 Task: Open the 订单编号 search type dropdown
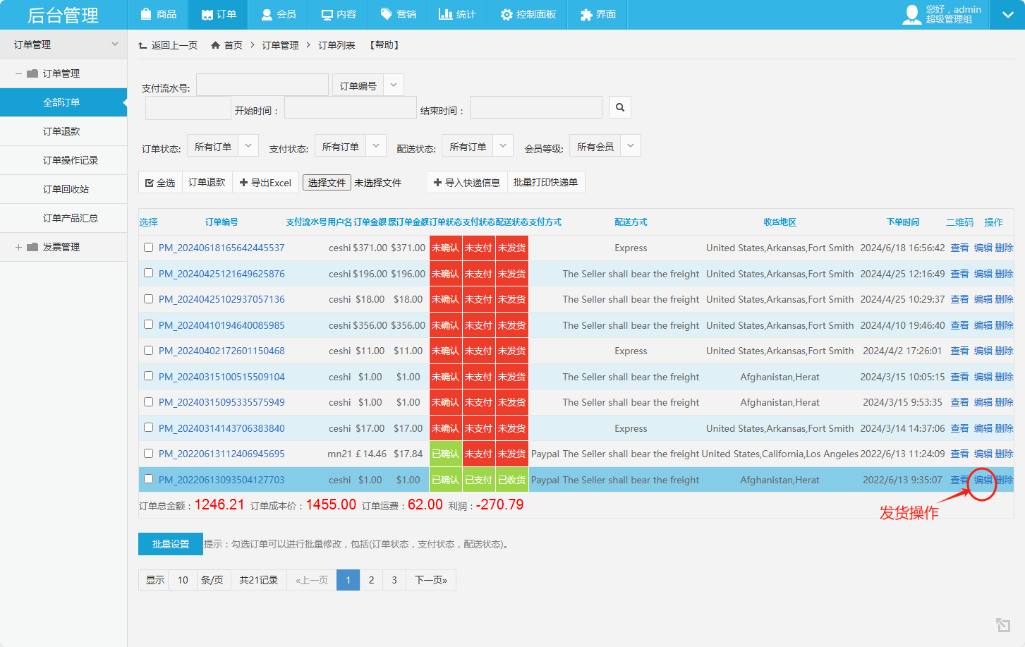(368, 85)
